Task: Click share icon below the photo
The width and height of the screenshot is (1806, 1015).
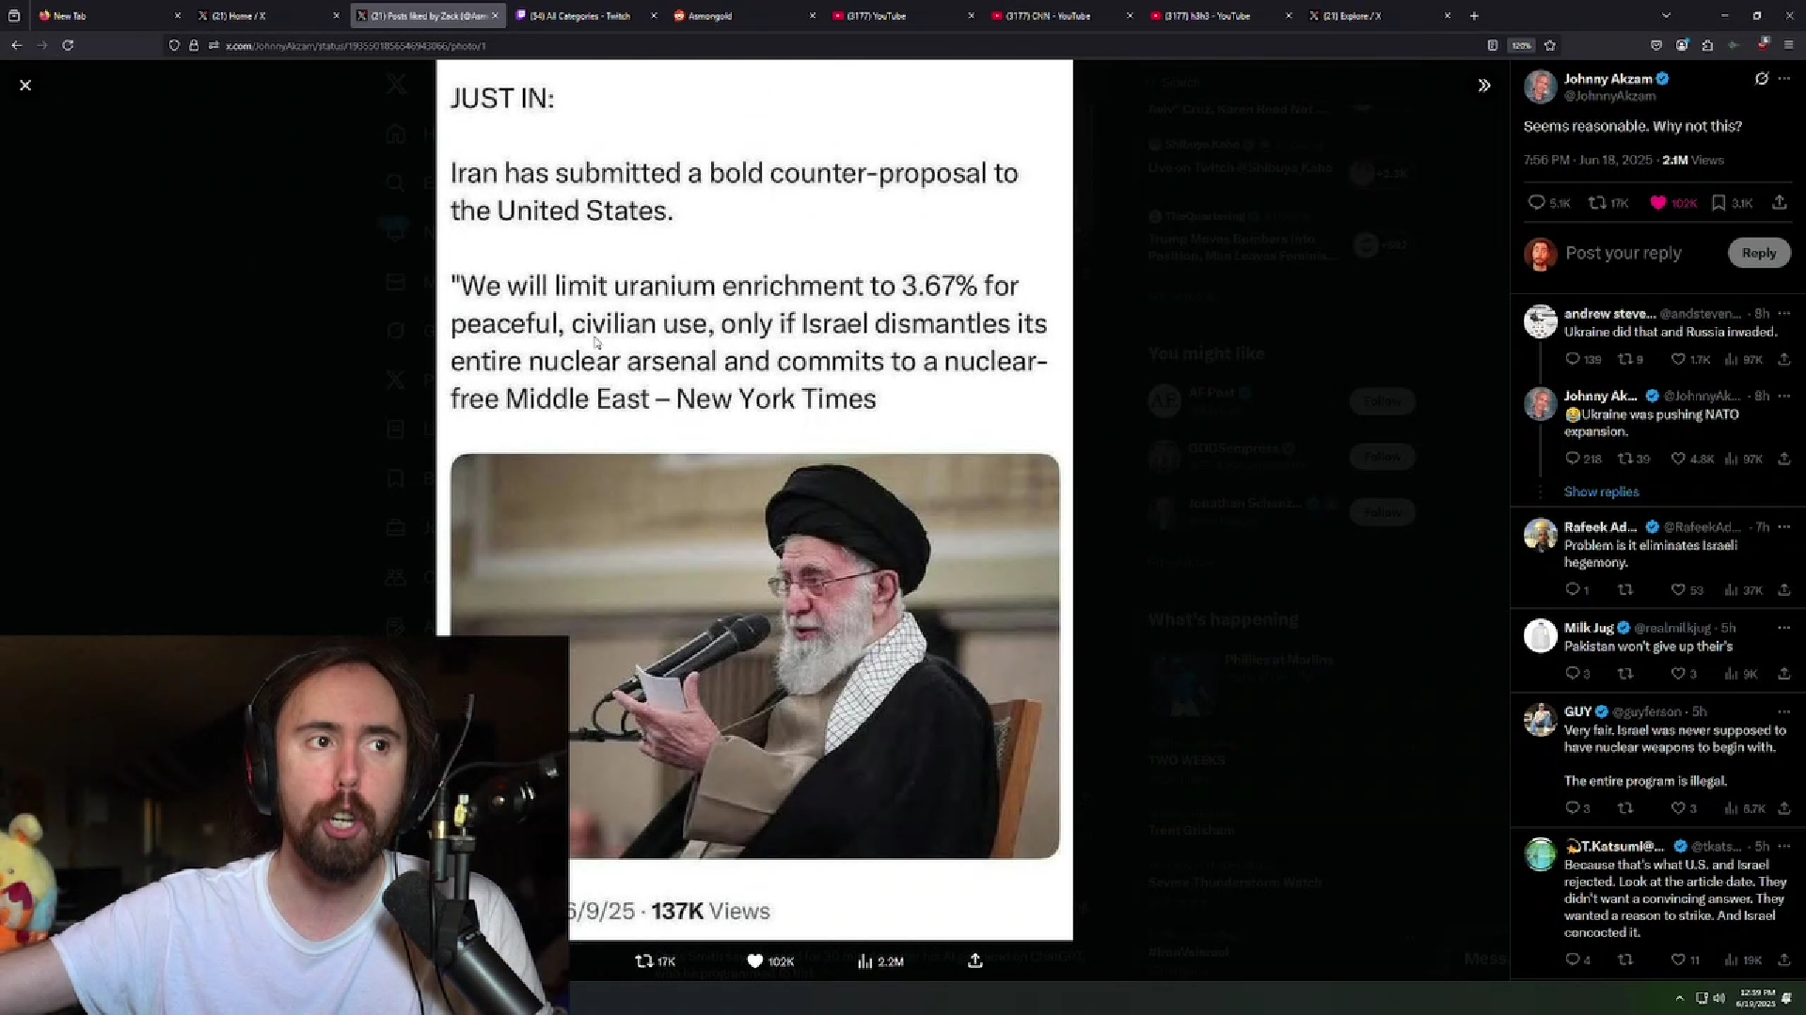Action: tap(975, 960)
